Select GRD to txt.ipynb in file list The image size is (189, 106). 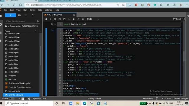click(21, 95)
